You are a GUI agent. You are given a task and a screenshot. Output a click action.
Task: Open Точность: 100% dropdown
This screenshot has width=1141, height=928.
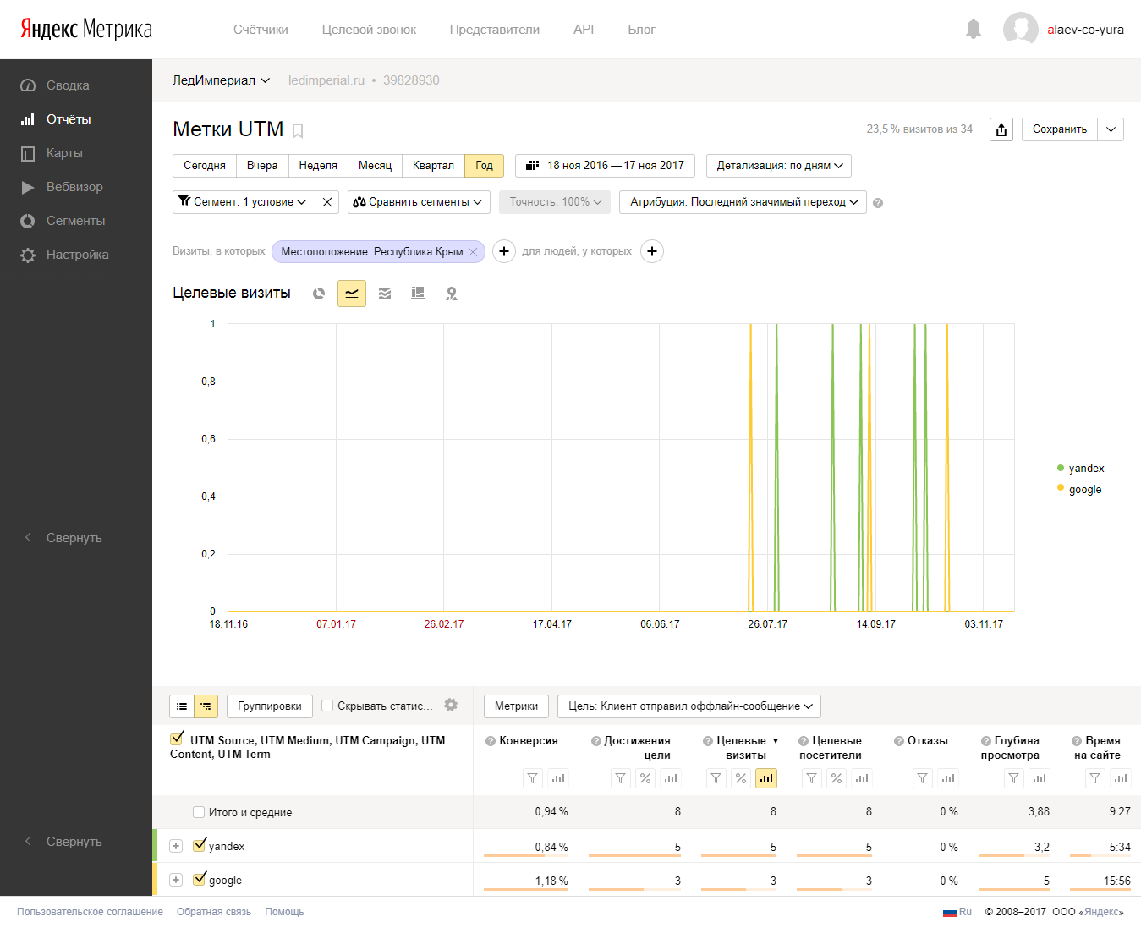pos(555,202)
